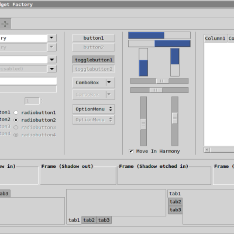234x234 pixels.
Task: Open the active OptionMenu selector
Action: pyautogui.click(x=94, y=109)
